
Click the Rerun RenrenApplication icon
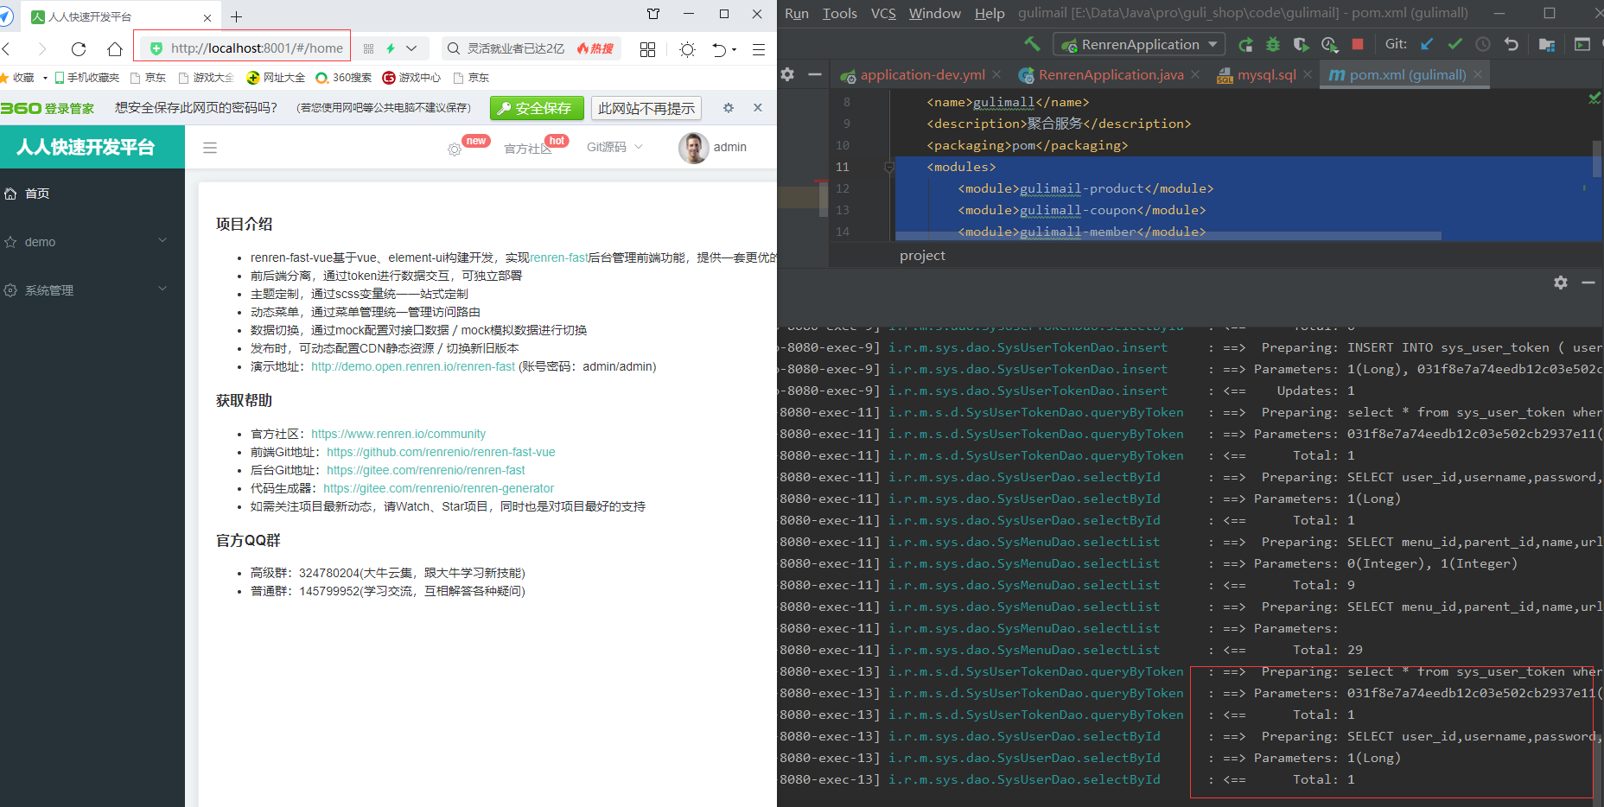(1245, 44)
